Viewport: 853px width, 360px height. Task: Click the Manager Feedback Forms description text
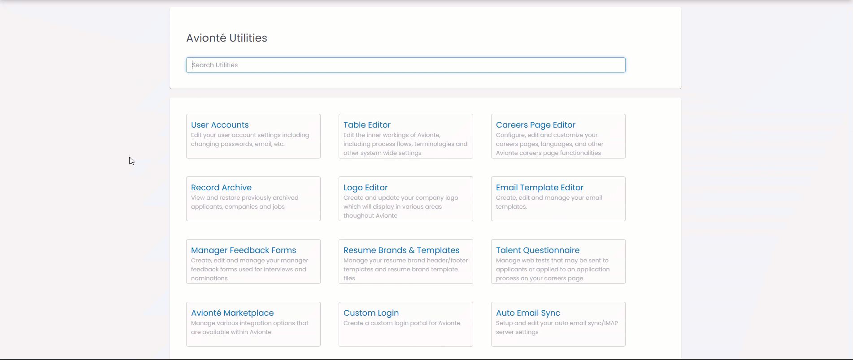(x=249, y=270)
